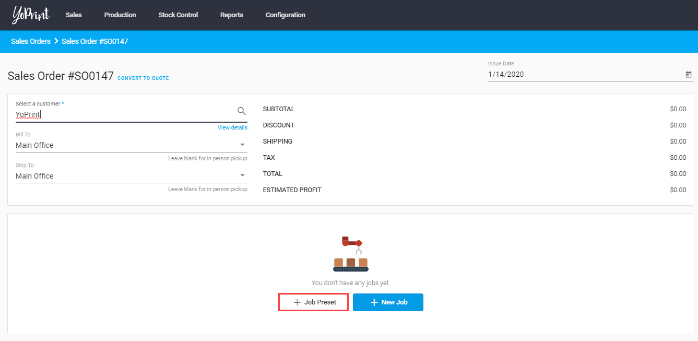Click the customer search magnifier icon

(x=242, y=111)
